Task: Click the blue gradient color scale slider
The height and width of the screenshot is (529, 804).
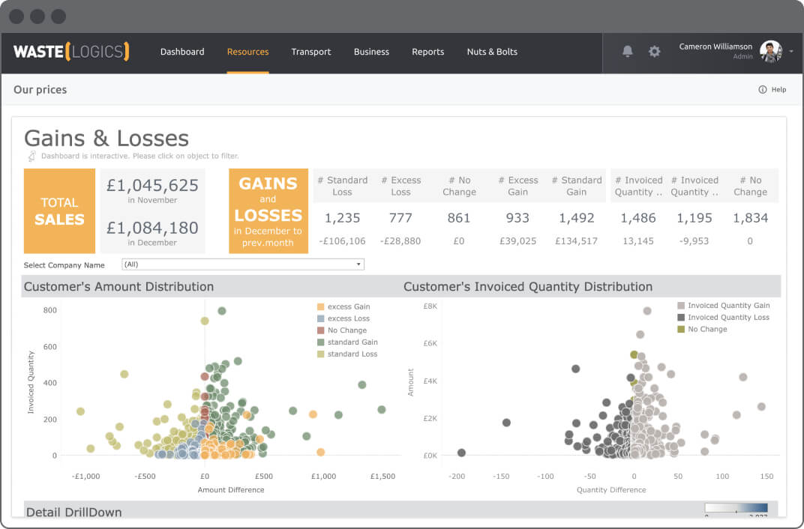Action: pos(736,507)
